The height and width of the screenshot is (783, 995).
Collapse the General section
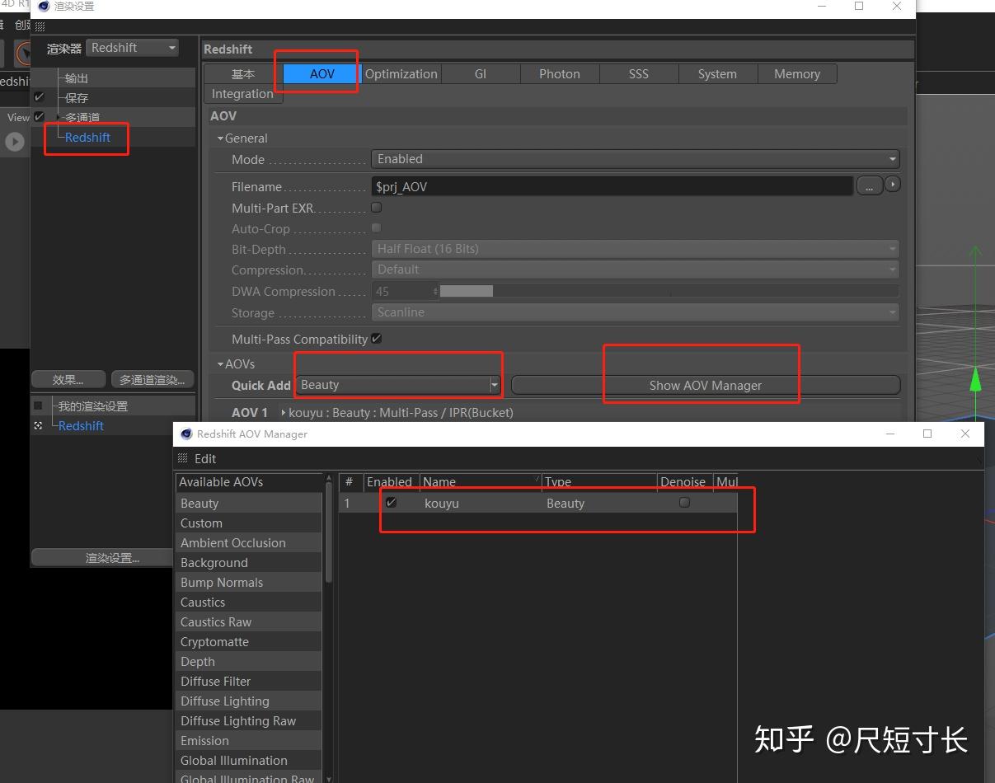pyautogui.click(x=221, y=138)
